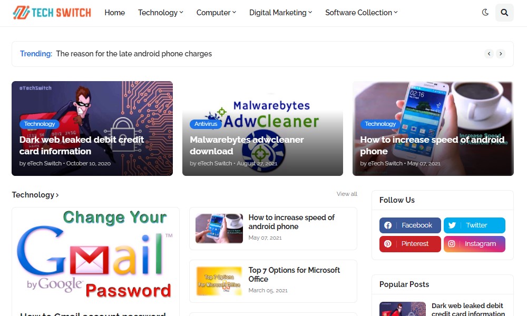Show next trending item arrow
Viewport: 527px width, 316px height.
pyautogui.click(x=501, y=54)
